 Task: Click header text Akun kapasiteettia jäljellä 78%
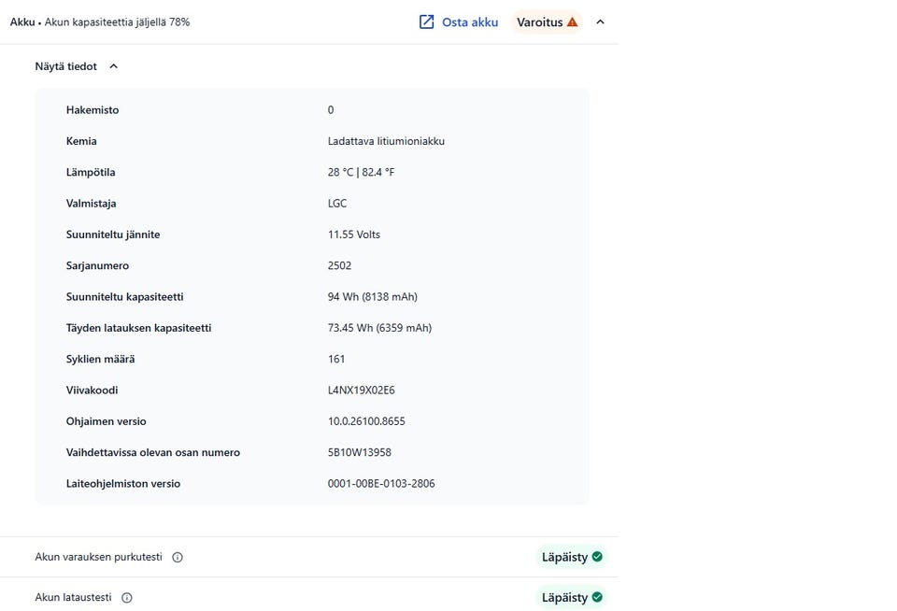tap(118, 21)
